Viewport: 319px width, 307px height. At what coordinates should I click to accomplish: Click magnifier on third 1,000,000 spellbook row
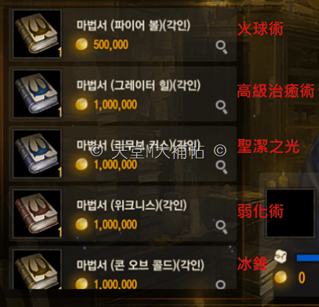(222, 167)
